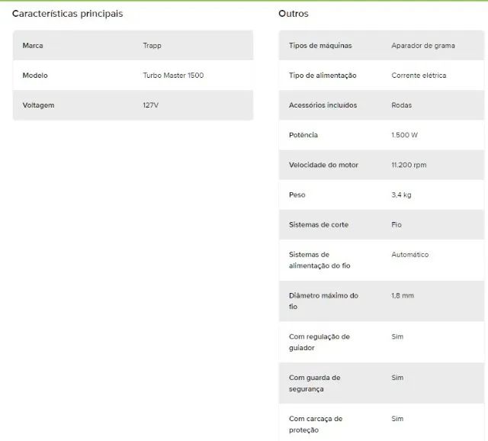The image size is (488, 441).
Task: Click the "3,4 kg" weight value
Action: 401,195
